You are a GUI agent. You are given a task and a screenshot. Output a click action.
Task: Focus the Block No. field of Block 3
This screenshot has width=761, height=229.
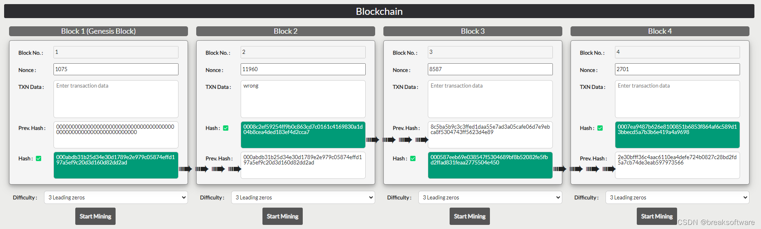coord(490,52)
